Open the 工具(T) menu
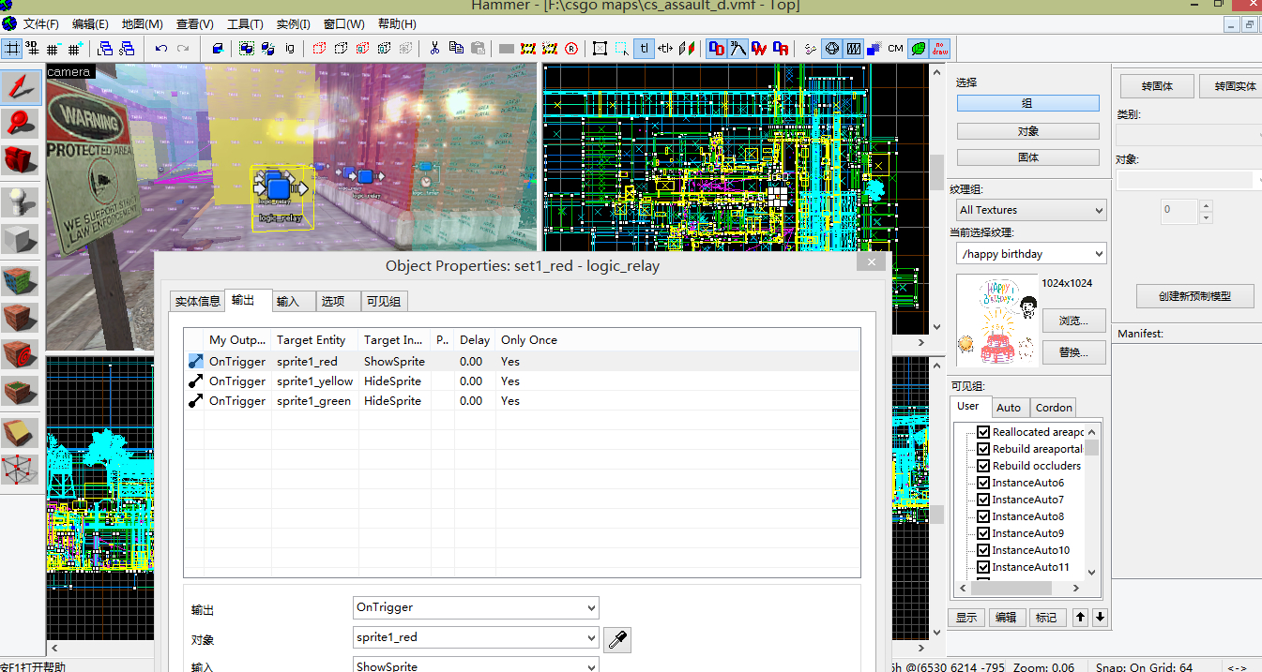Viewport: 1262px width, 672px height. click(x=244, y=23)
